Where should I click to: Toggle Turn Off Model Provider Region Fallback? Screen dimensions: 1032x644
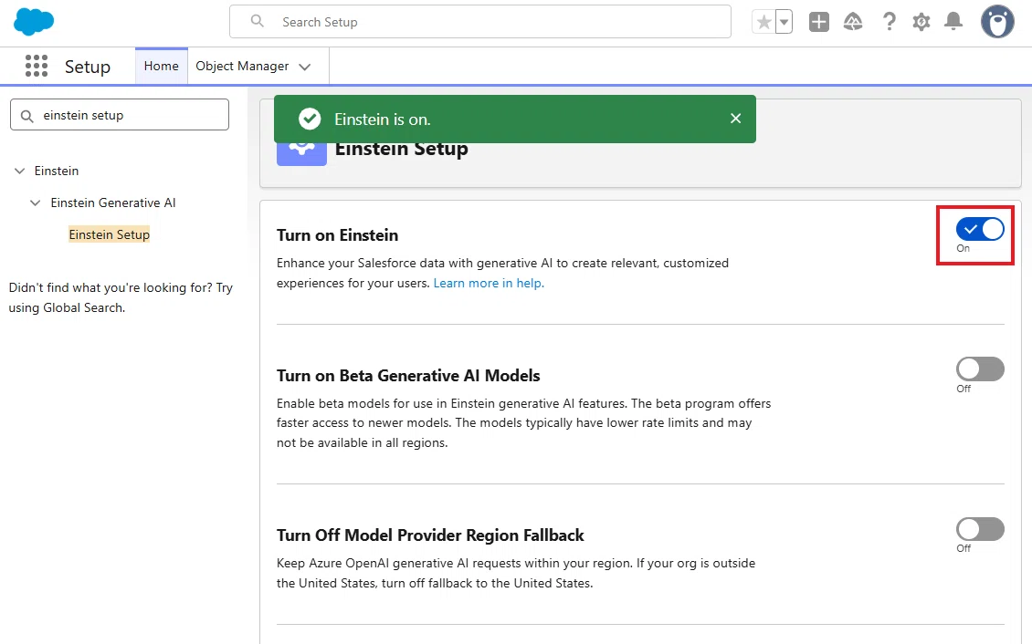click(980, 529)
